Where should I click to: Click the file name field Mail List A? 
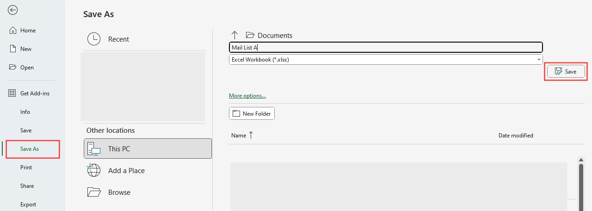coord(386,47)
